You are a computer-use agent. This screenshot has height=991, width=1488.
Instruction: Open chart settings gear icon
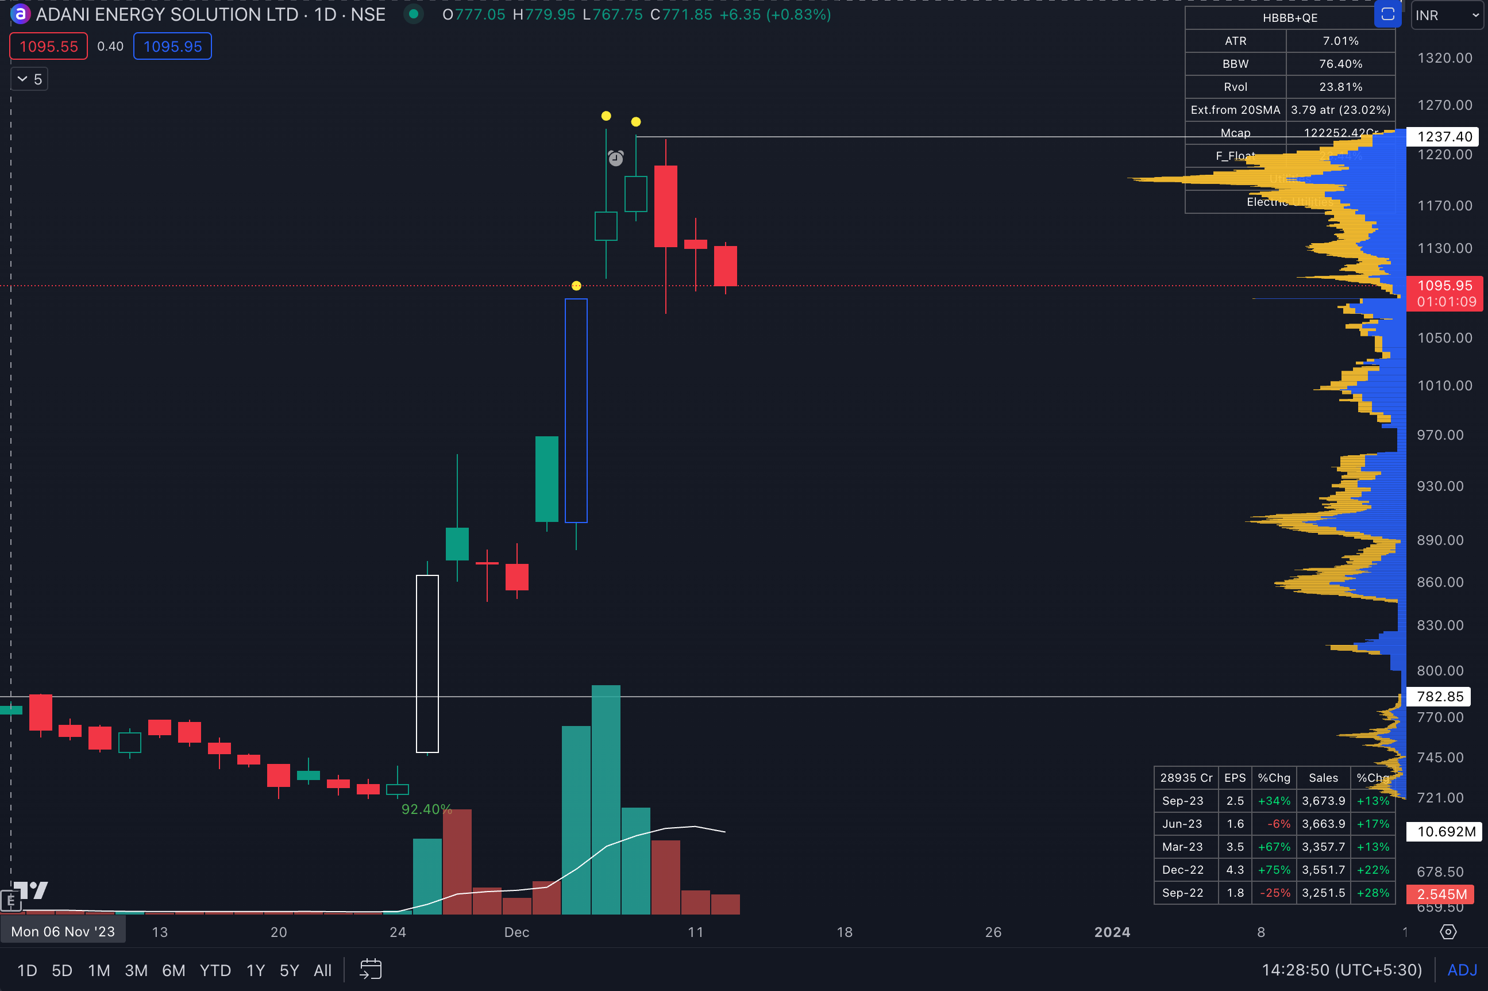(1448, 932)
